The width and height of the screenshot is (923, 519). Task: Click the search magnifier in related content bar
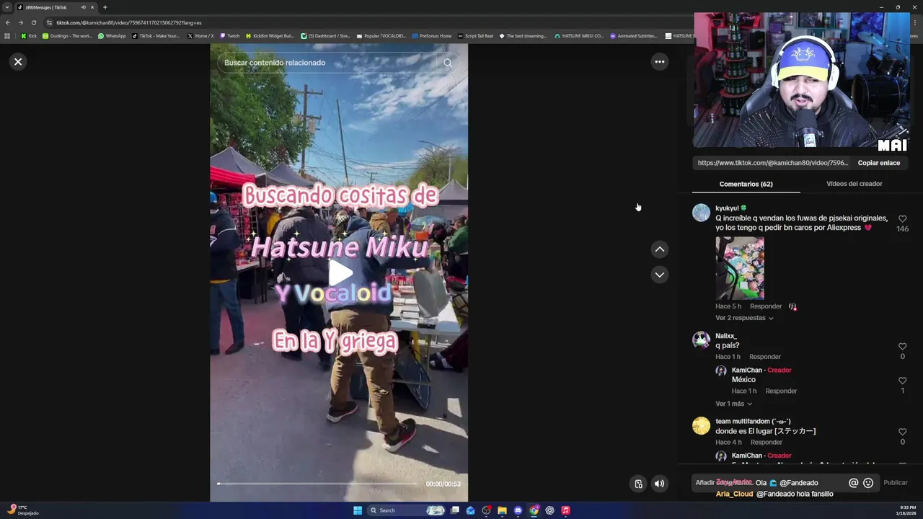[448, 63]
